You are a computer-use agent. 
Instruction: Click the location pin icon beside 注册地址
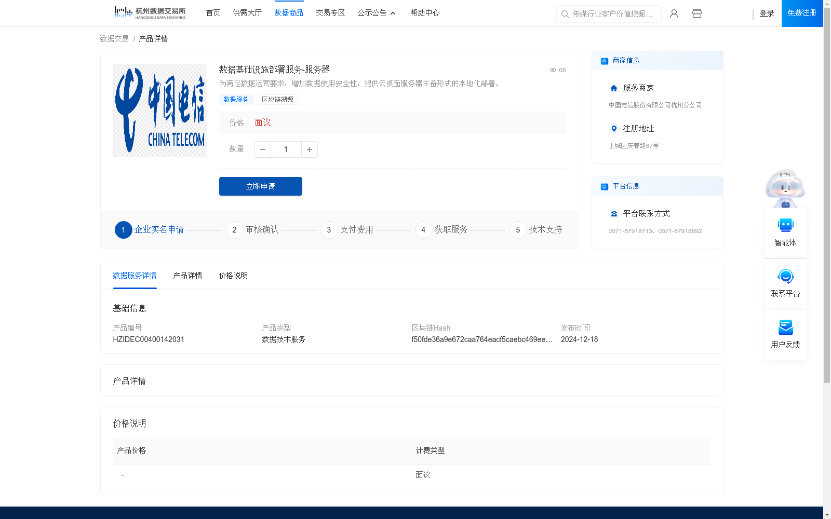pos(614,129)
